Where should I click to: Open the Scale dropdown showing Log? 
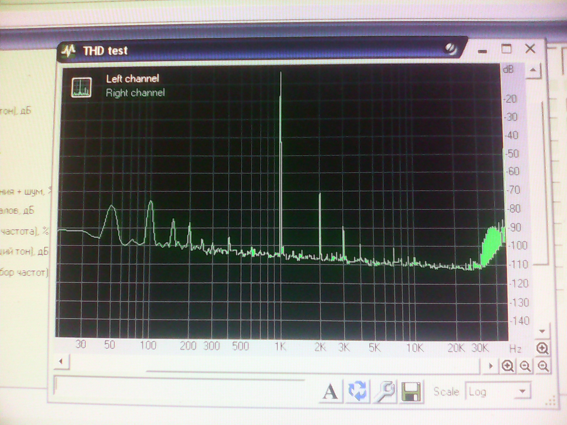pyautogui.click(x=498, y=392)
